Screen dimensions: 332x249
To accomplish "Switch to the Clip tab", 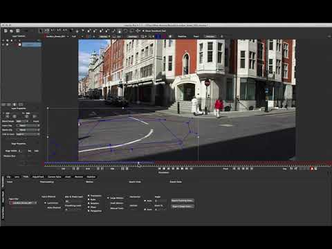I will [8, 177].
